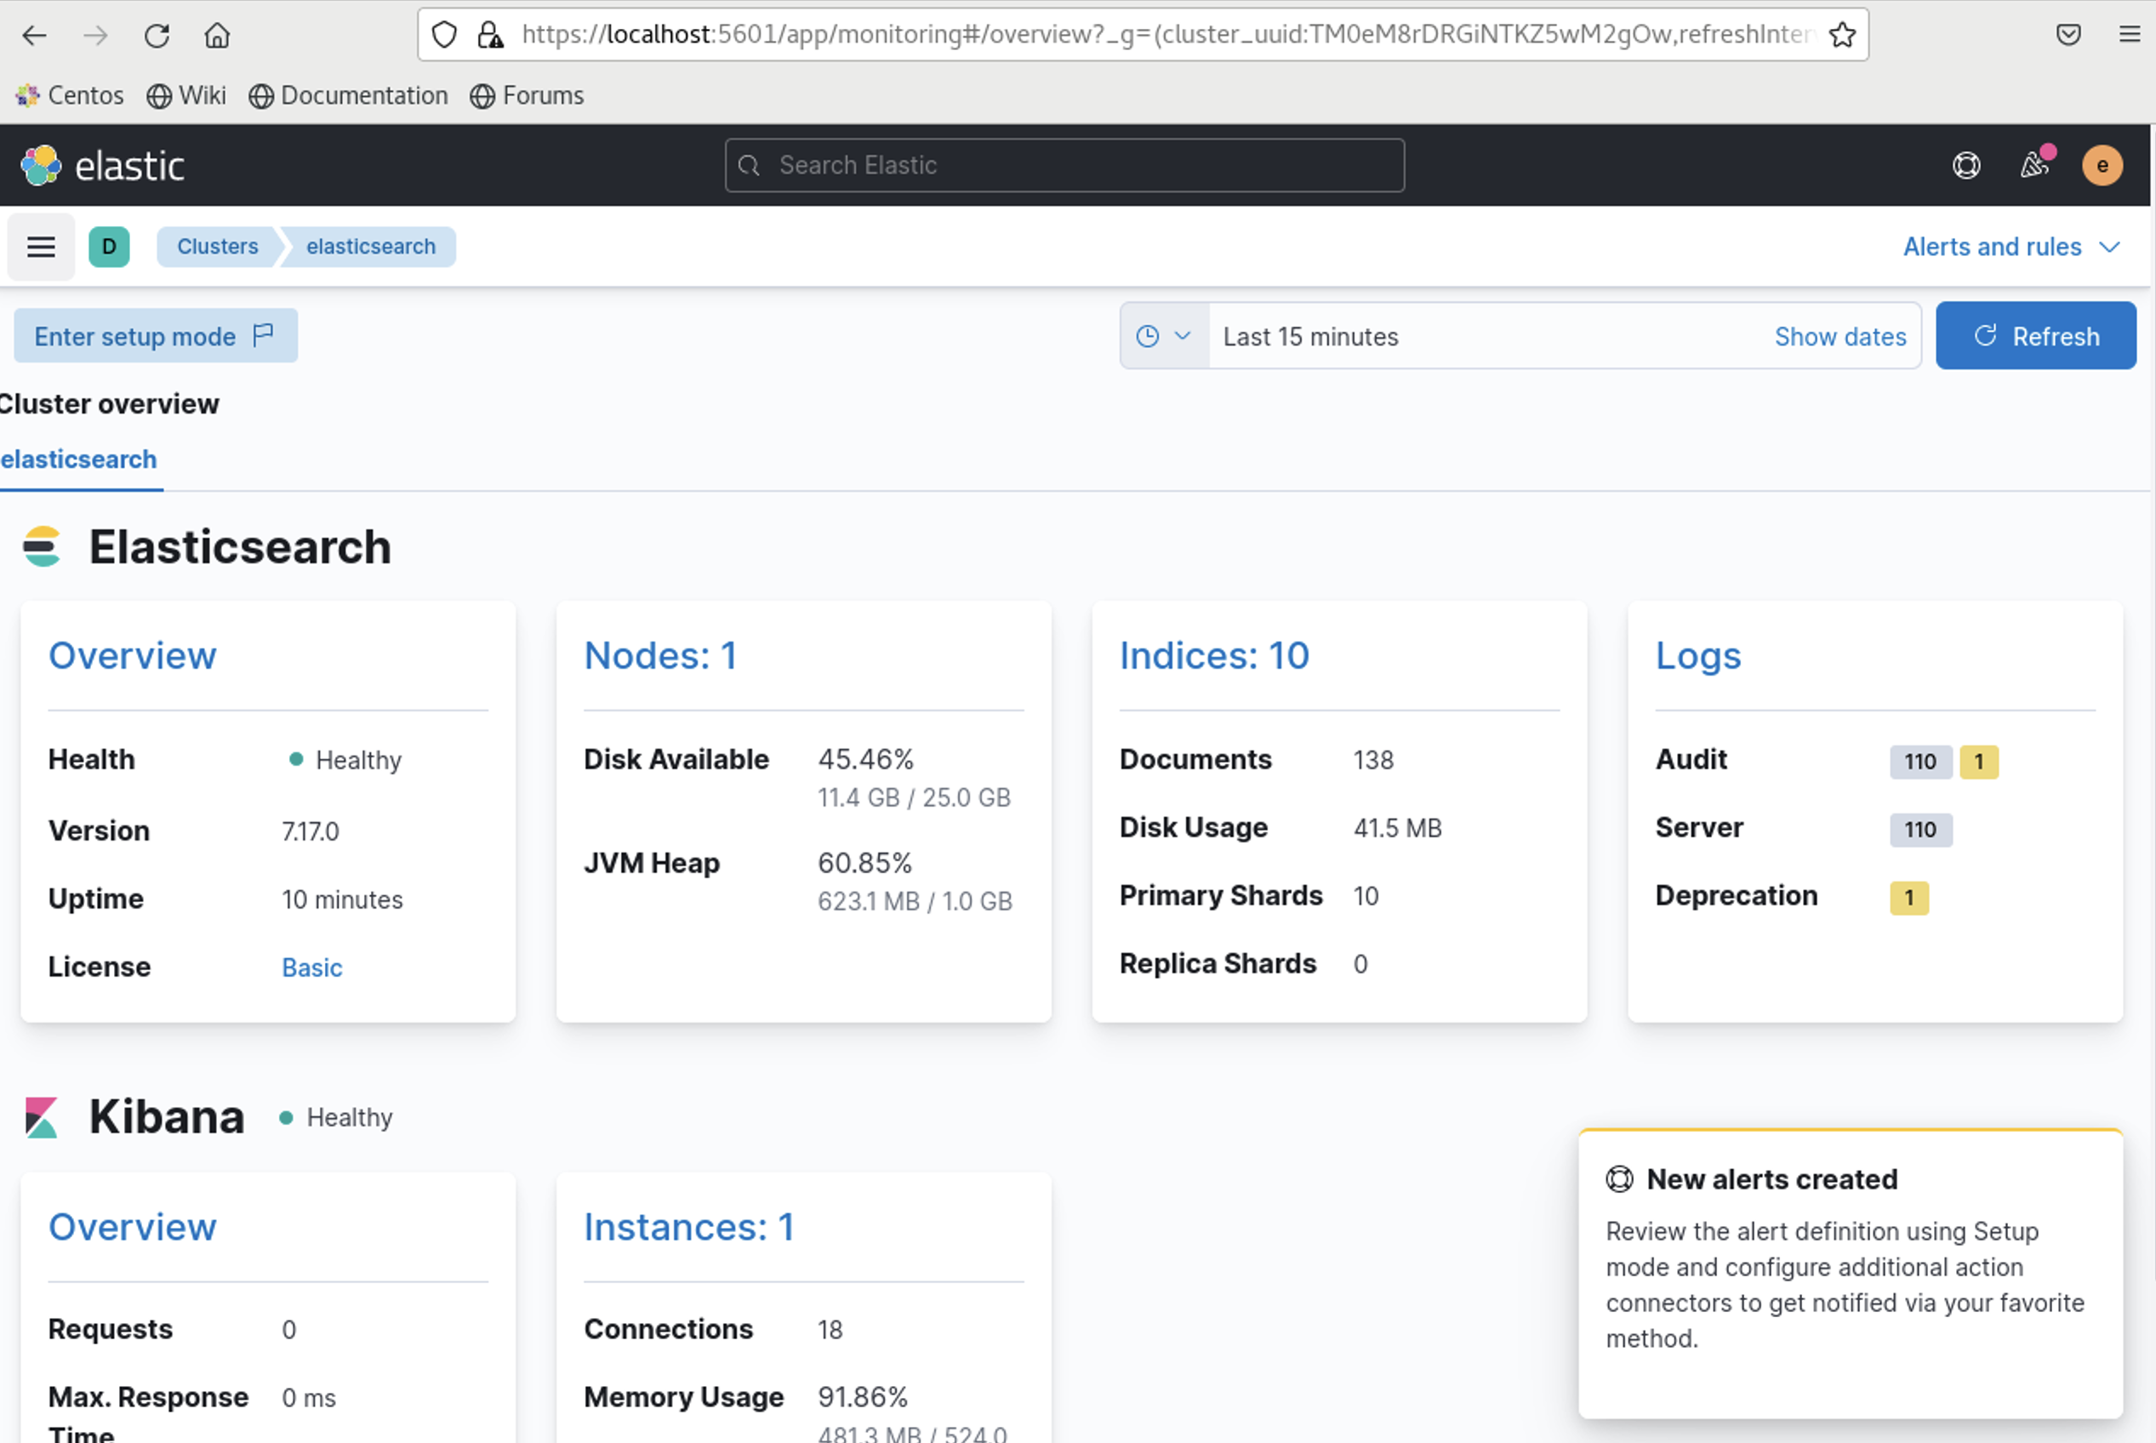This screenshot has height=1443, width=2156.
Task: Open the quick time picker dropdown
Action: (1164, 337)
